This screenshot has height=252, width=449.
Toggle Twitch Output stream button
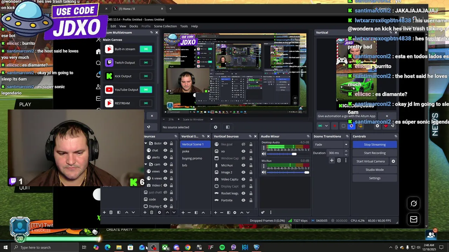point(146,63)
